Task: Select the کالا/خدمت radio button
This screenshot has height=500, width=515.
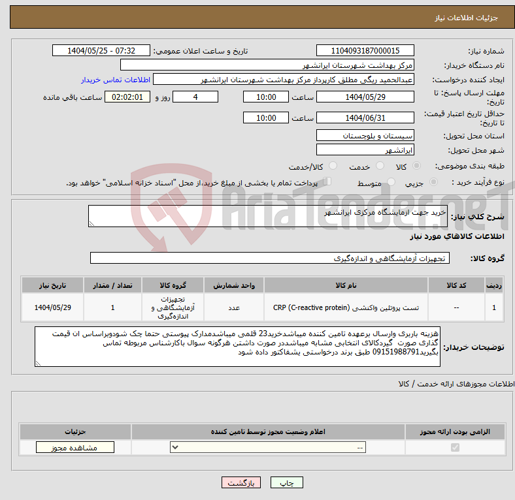Action: (333, 166)
